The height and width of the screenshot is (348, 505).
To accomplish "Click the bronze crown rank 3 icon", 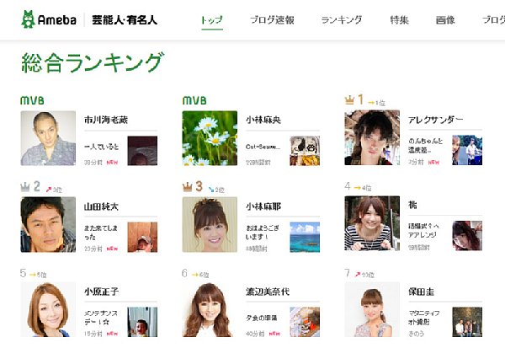I will click(187, 186).
